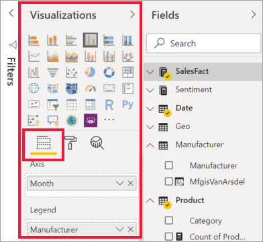This screenshot has height=242, width=263.
Task: Select the donut chart visual
Action: click(109, 73)
